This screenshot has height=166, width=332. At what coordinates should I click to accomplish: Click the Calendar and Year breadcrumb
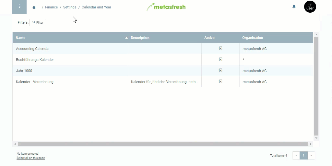96,7
